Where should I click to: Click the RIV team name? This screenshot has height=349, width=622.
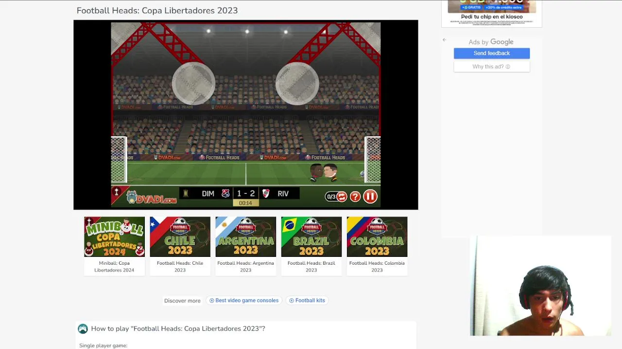[x=283, y=193]
